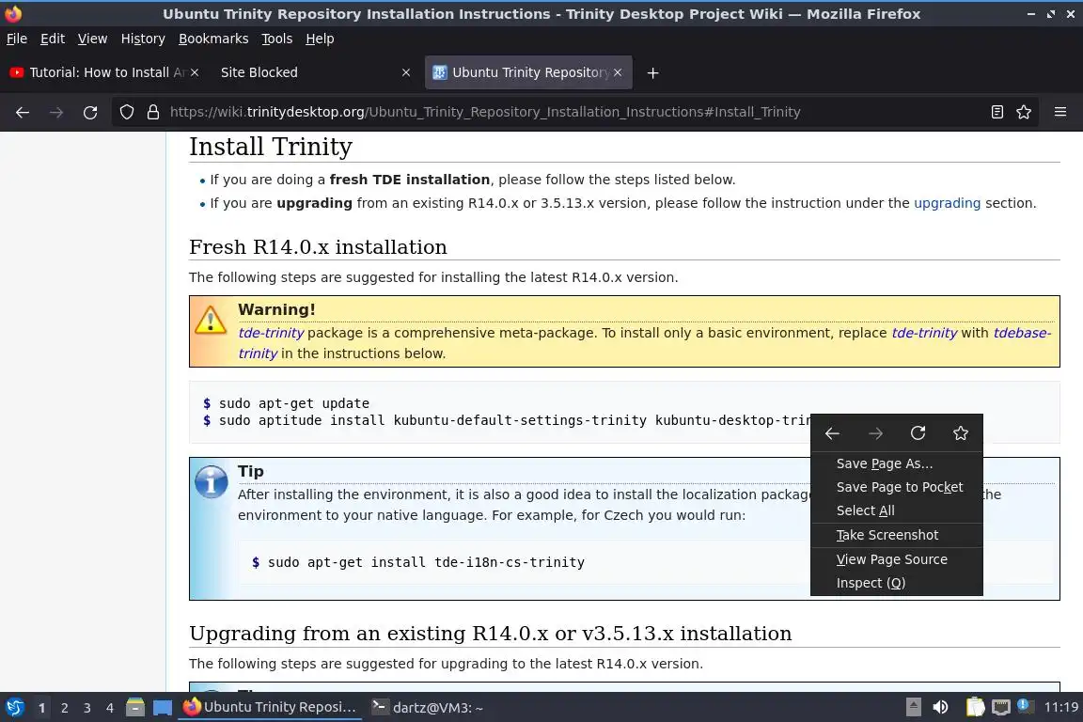Click the Tip info icon
The width and height of the screenshot is (1083, 722).
click(212, 481)
